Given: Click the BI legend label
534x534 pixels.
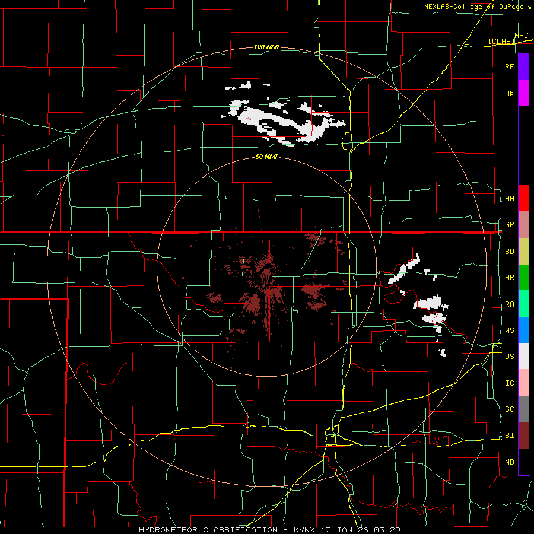Looking at the screenshot, I should click(509, 436).
